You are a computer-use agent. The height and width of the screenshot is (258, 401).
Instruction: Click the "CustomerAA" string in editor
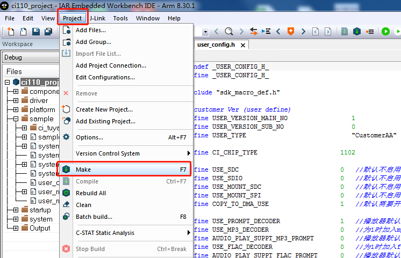pos(374,136)
